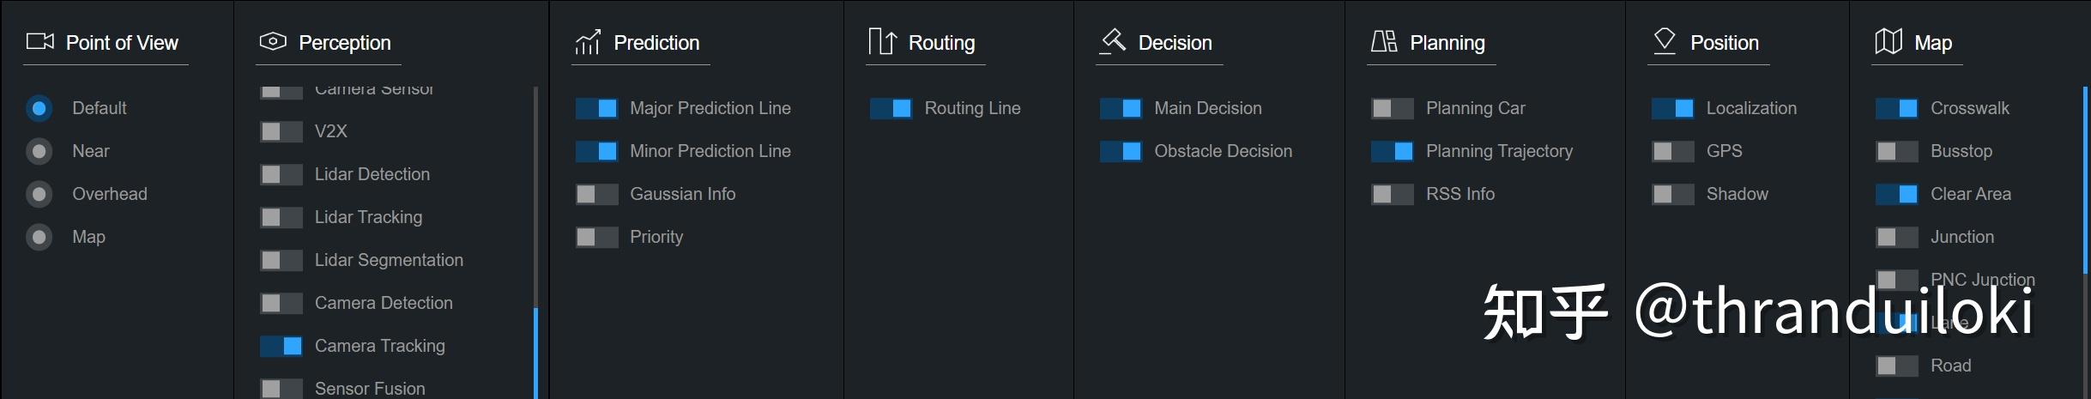Click the Prediction chart icon
This screenshot has height=399, width=2091.
click(588, 42)
